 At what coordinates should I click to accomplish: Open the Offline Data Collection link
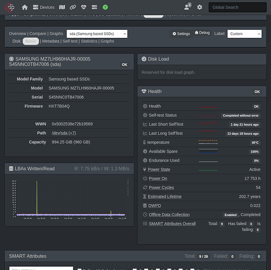pos(169,215)
